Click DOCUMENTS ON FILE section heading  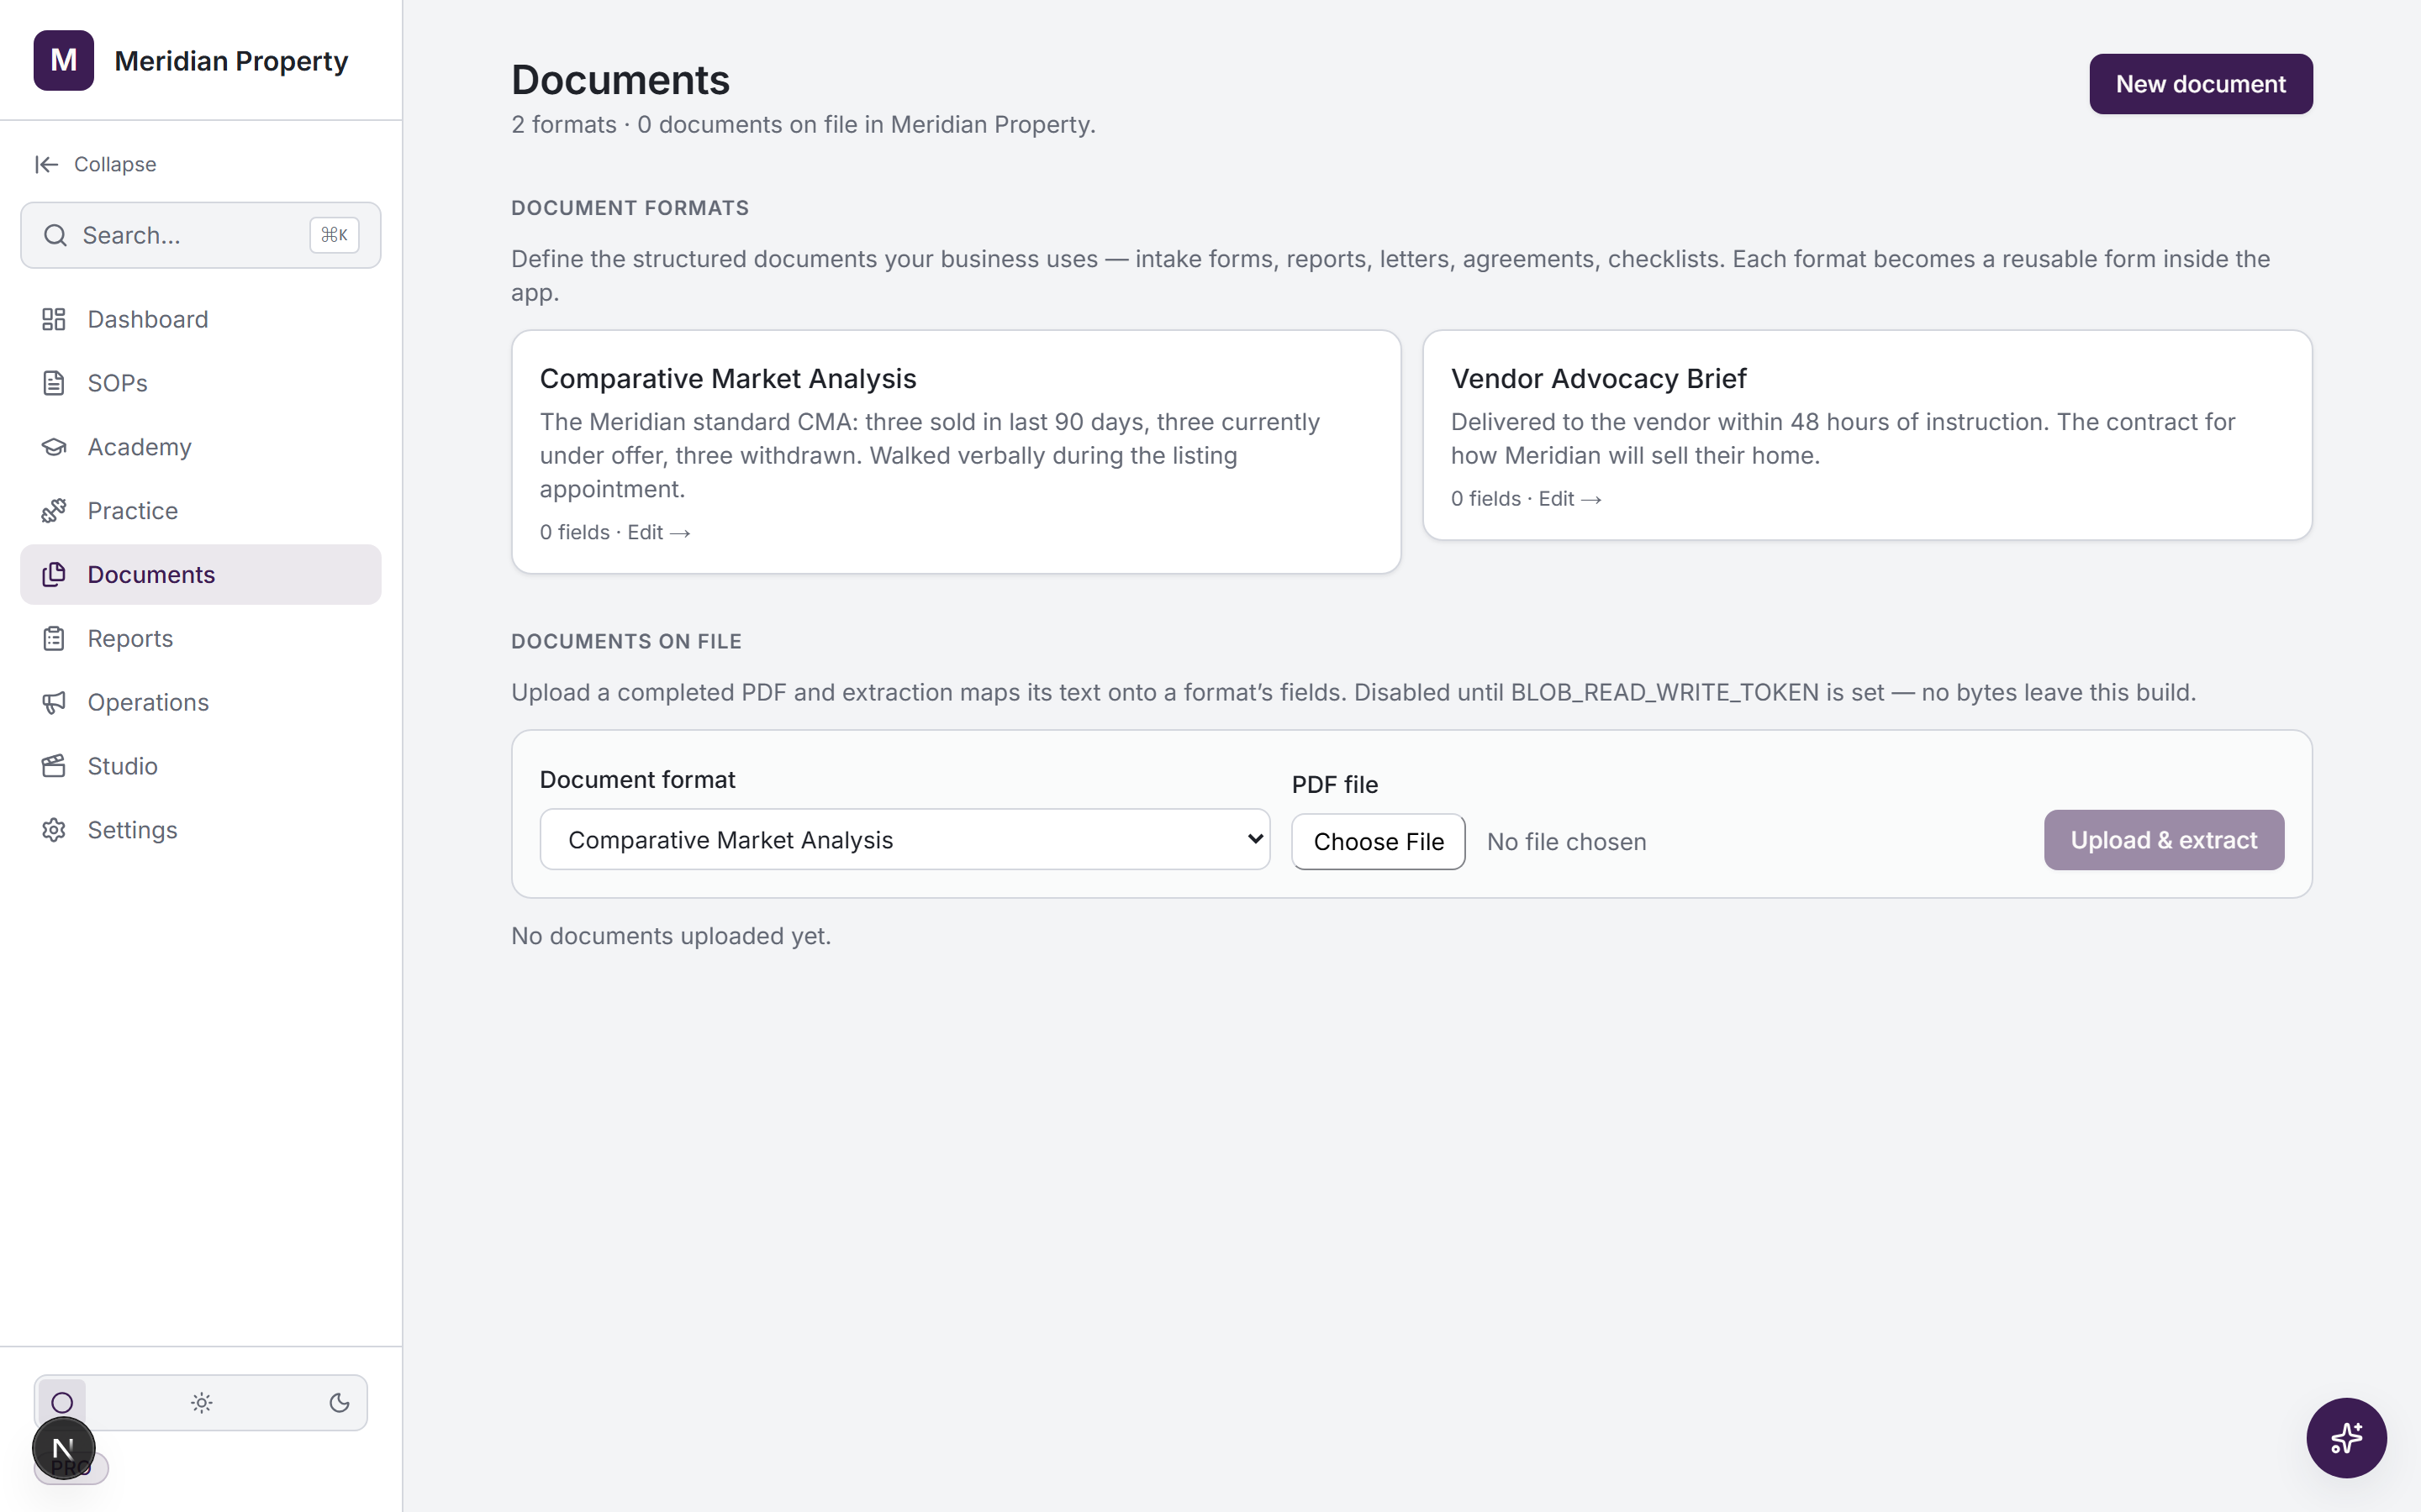626,642
